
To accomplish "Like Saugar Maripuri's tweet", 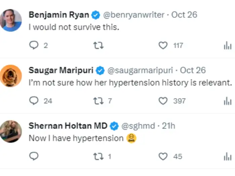I will click(x=163, y=101).
